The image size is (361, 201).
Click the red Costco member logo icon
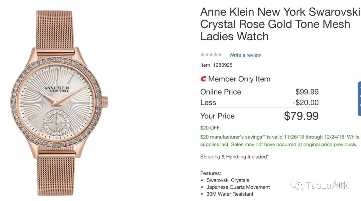point(203,79)
